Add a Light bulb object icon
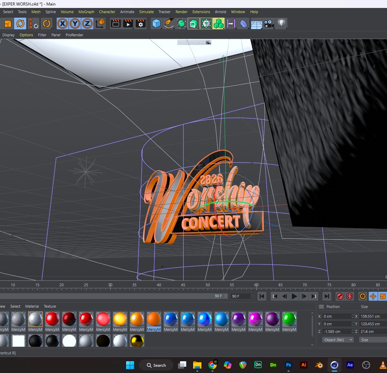The height and width of the screenshot is (373, 387). pos(282,24)
